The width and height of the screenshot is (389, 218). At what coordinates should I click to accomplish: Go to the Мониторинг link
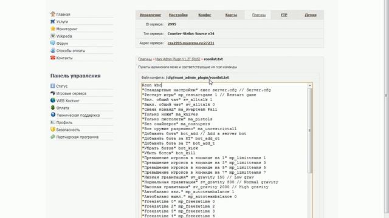pyautogui.click(x=67, y=29)
